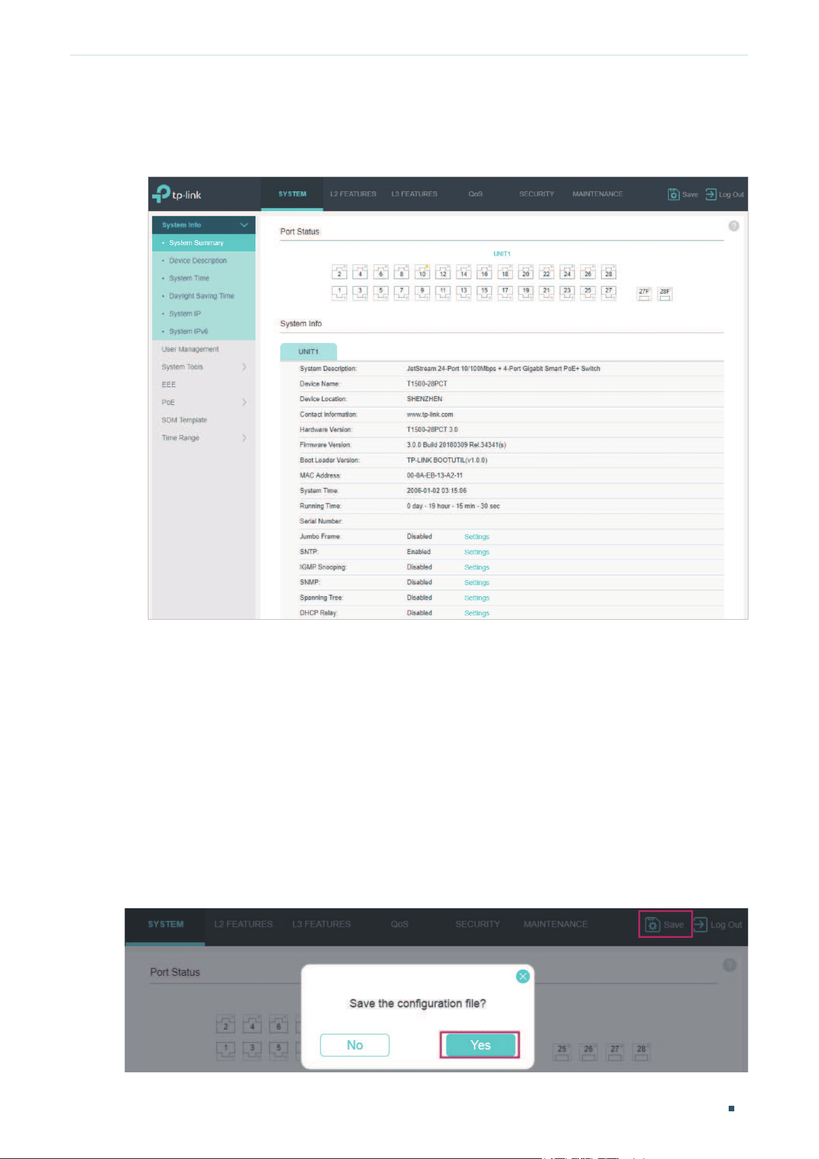Image resolution: width=819 pixels, height=1159 pixels.
Task: Click Settings link for SNTP
Action: 477,552
